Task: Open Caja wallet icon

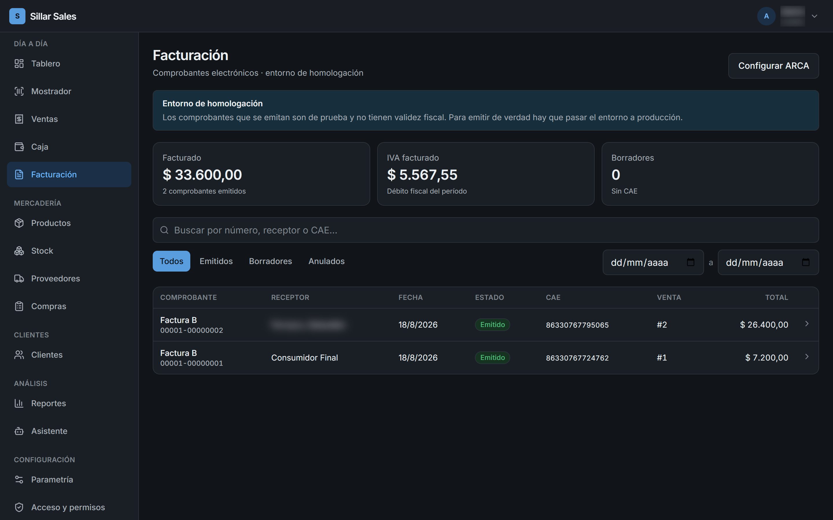Action: pyautogui.click(x=19, y=147)
